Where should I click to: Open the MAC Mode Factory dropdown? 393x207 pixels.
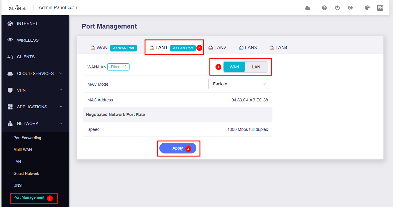pyautogui.click(x=238, y=84)
